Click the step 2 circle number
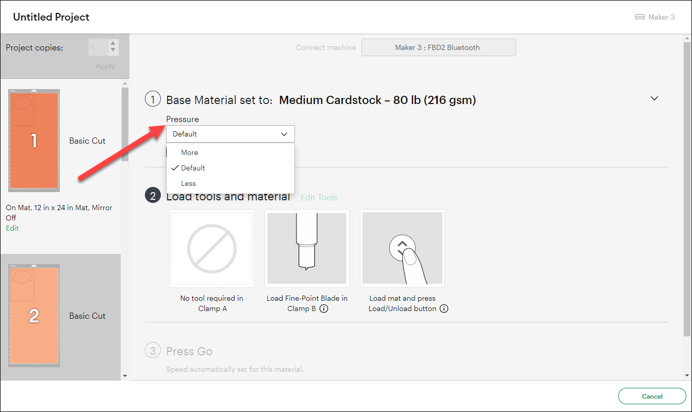 click(x=153, y=196)
